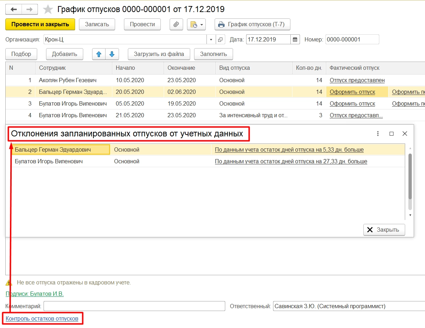Move row down with blue arrow
425x328 pixels.
coord(112,54)
